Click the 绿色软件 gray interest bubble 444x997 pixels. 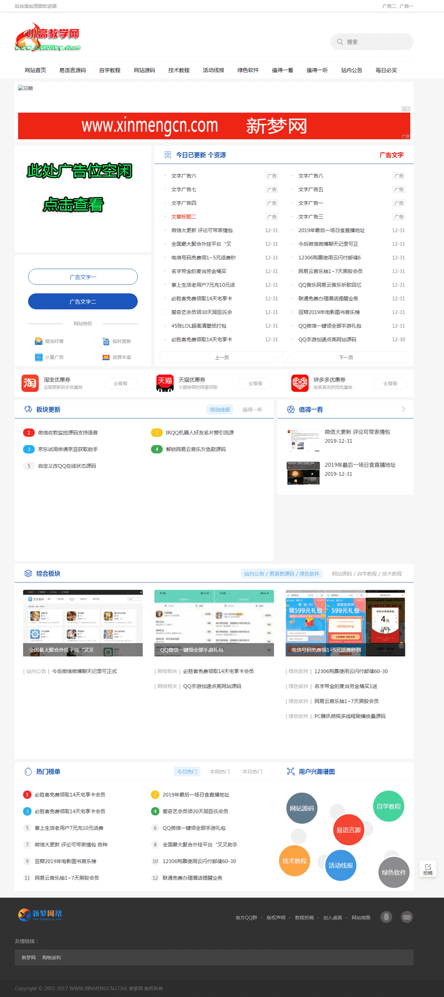click(394, 872)
